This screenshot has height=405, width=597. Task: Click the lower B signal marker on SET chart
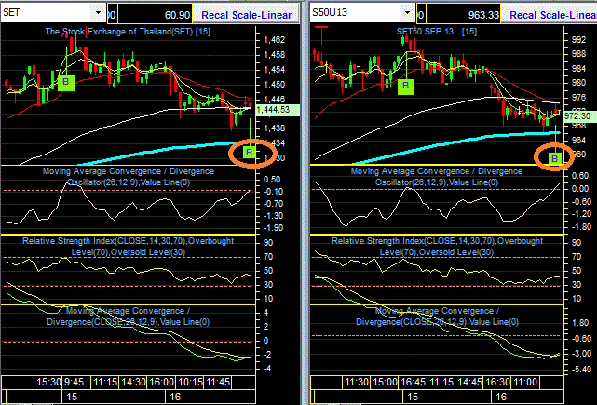pos(250,153)
